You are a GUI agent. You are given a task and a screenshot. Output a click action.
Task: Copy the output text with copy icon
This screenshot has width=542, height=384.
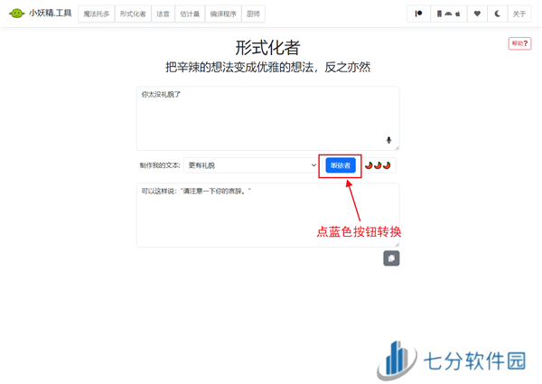391,258
